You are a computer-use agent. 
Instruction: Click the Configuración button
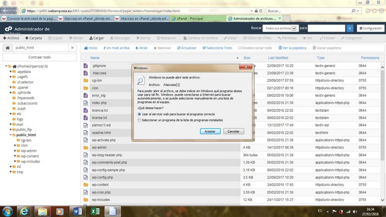tap(371, 28)
